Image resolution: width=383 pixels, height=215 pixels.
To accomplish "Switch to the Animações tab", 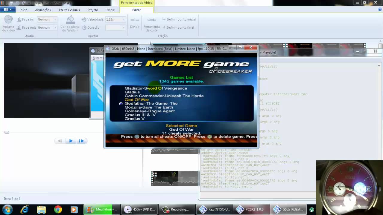I will click(43, 10).
